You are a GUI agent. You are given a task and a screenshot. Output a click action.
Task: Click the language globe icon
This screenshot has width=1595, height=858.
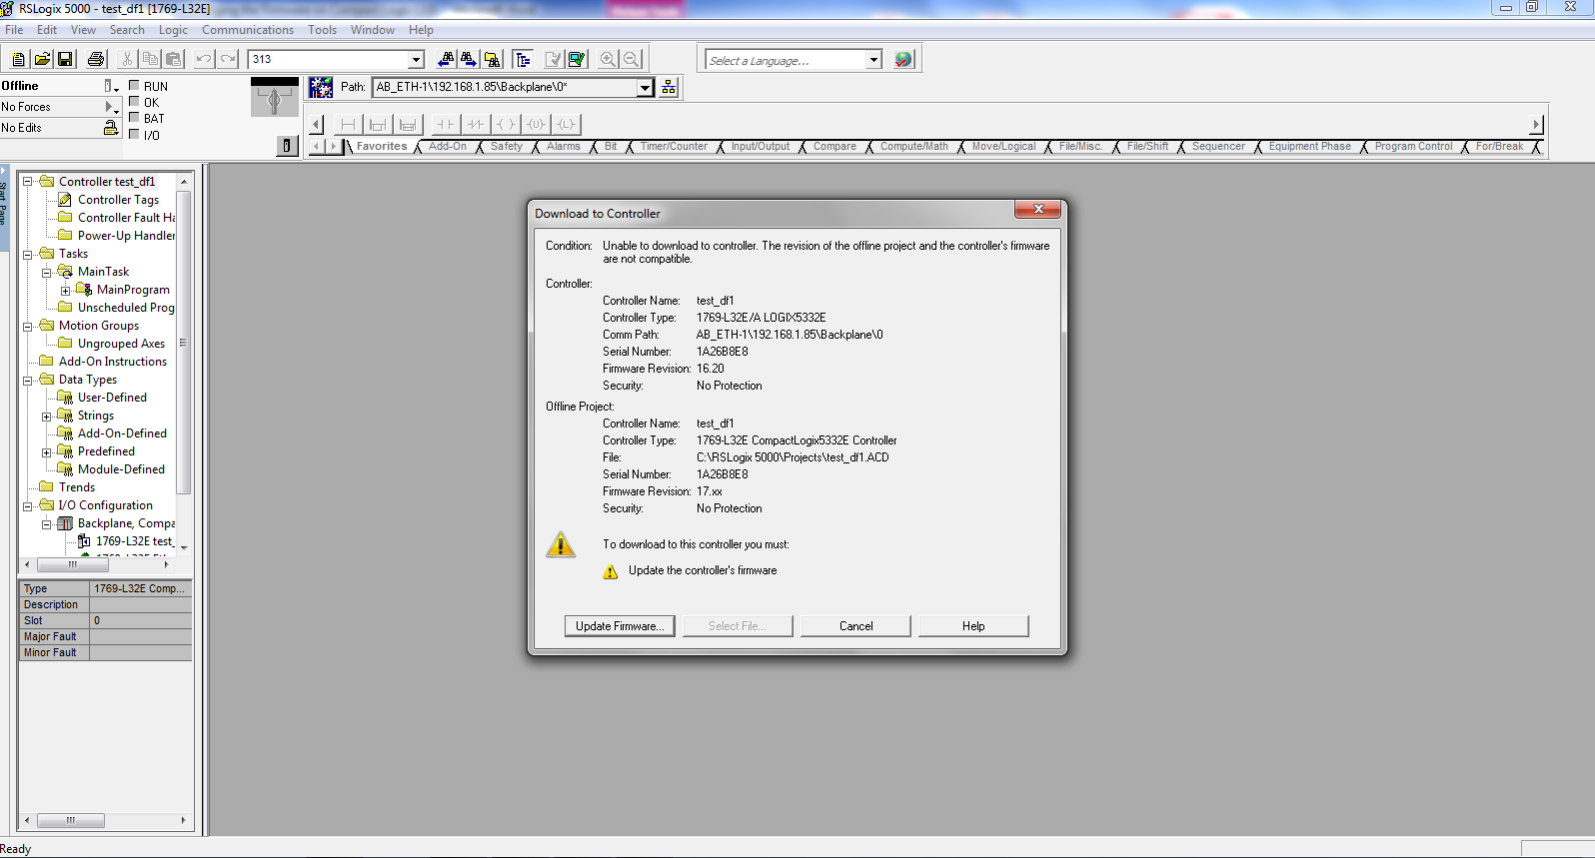(903, 60)
